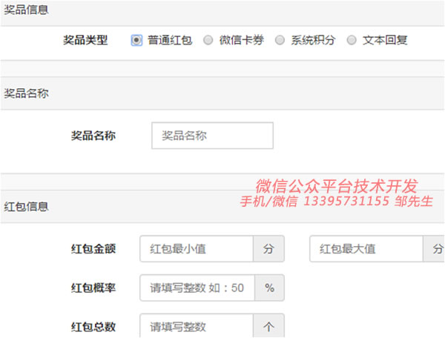Click the 红包概率 label
Viewport: 445px width, 338px height.
pos(93,288)
